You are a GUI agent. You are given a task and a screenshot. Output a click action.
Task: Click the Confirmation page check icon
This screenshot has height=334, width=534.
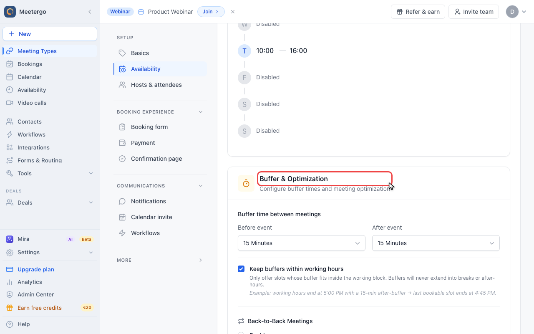122,159
